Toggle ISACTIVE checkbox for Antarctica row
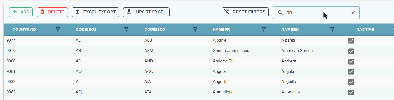 tap(351, 93)
